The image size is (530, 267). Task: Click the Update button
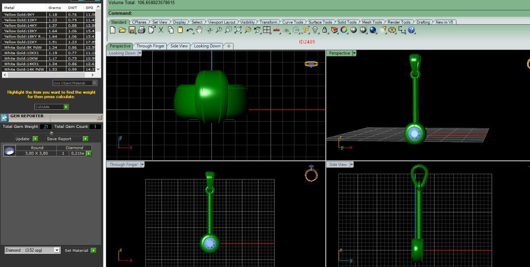(x=26, y=139)
